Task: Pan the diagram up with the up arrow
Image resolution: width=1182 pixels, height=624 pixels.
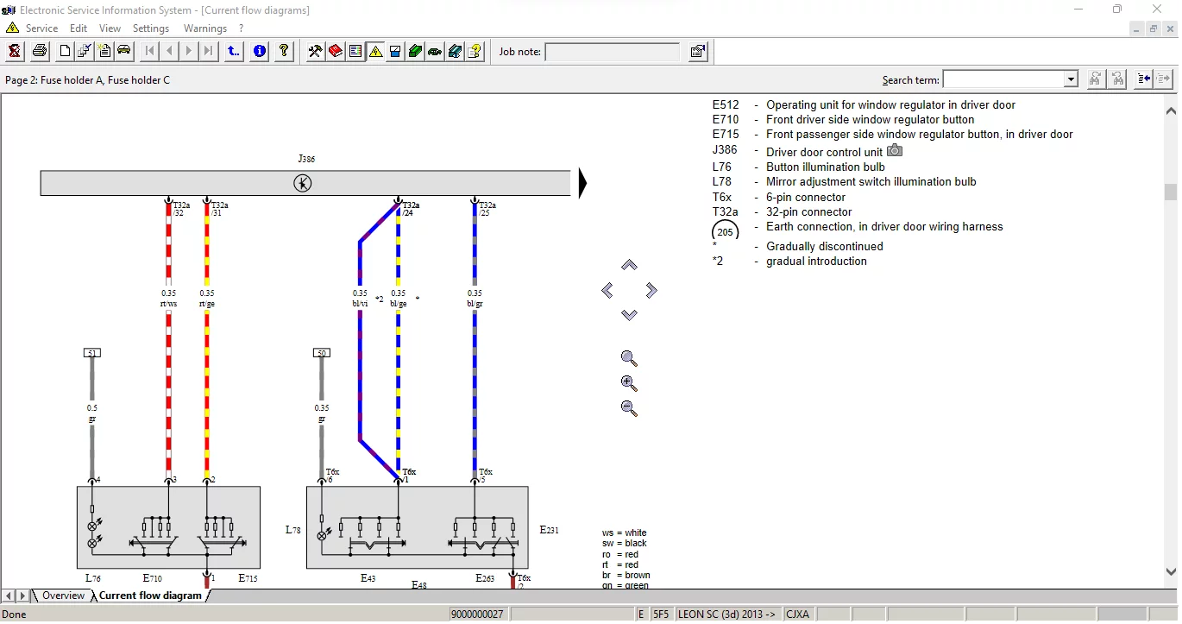Action: (629, 266)
